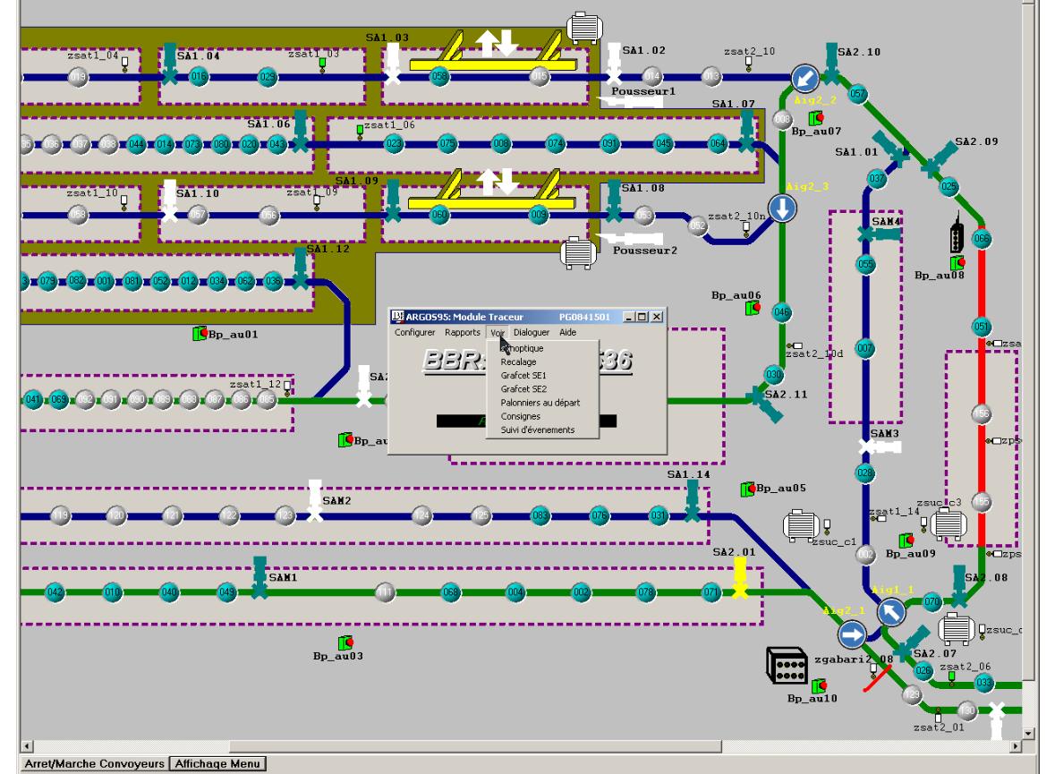
Task: Click the Bp_au06 emergency stop icon
Action: [x=753, y=308]
